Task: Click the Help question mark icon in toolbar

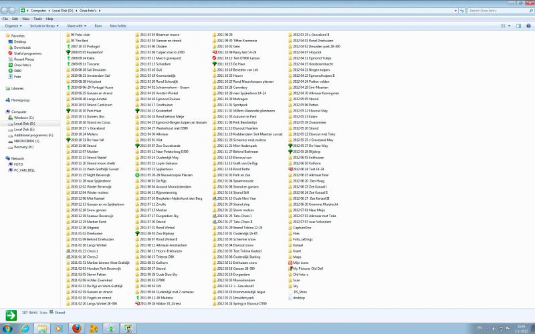Action: coord(528,26)
